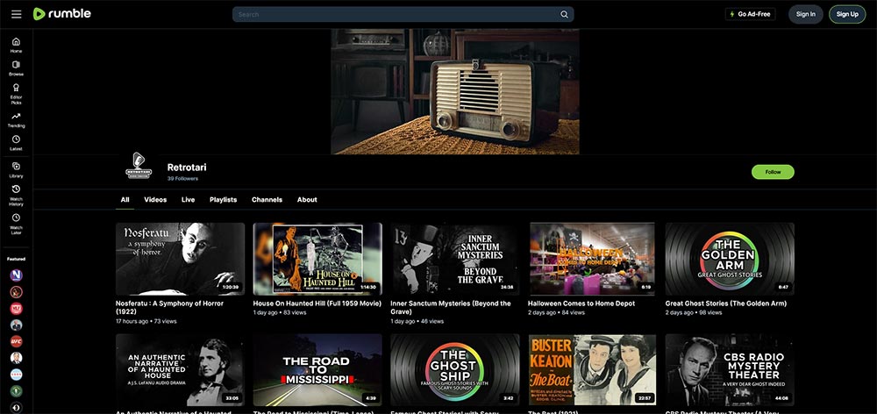Click the Rumble logo

point(62,14)
